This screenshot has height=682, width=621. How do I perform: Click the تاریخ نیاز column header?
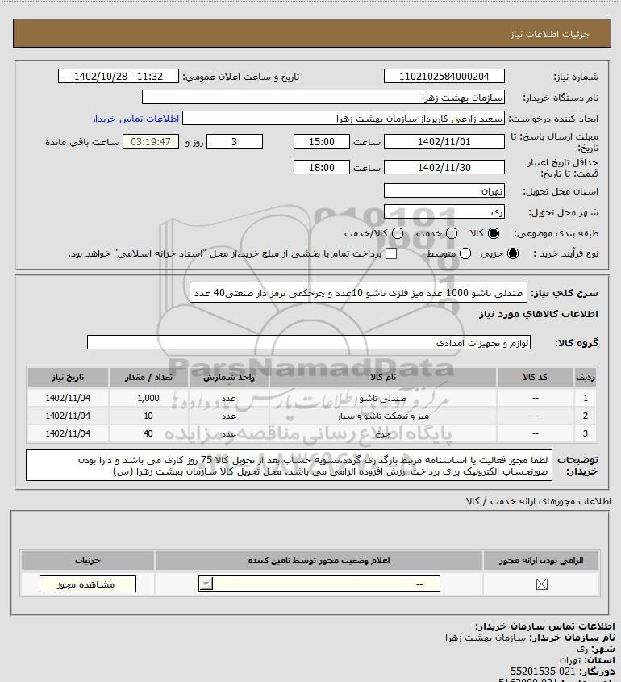68,377
